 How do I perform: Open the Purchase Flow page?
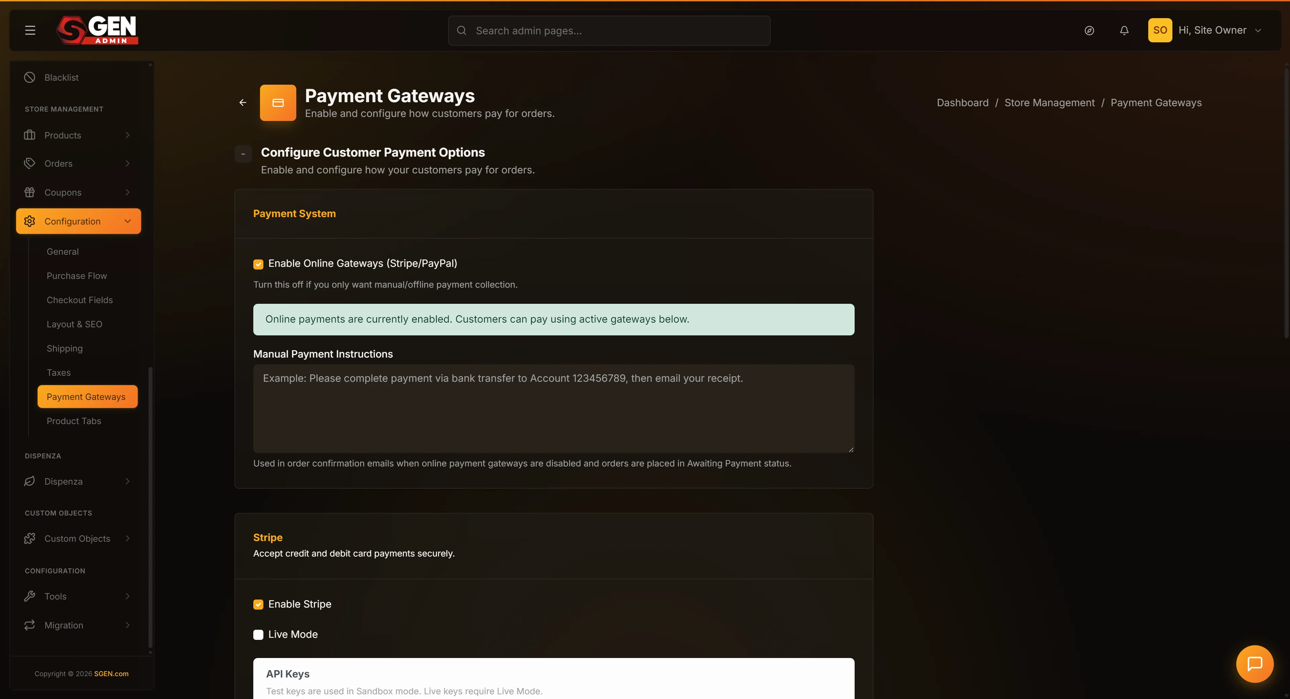77,276
